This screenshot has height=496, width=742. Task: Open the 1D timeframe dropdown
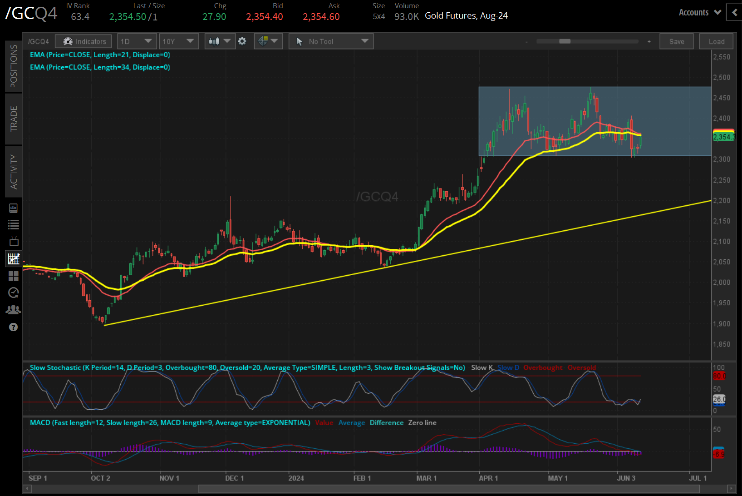(137, 41)
